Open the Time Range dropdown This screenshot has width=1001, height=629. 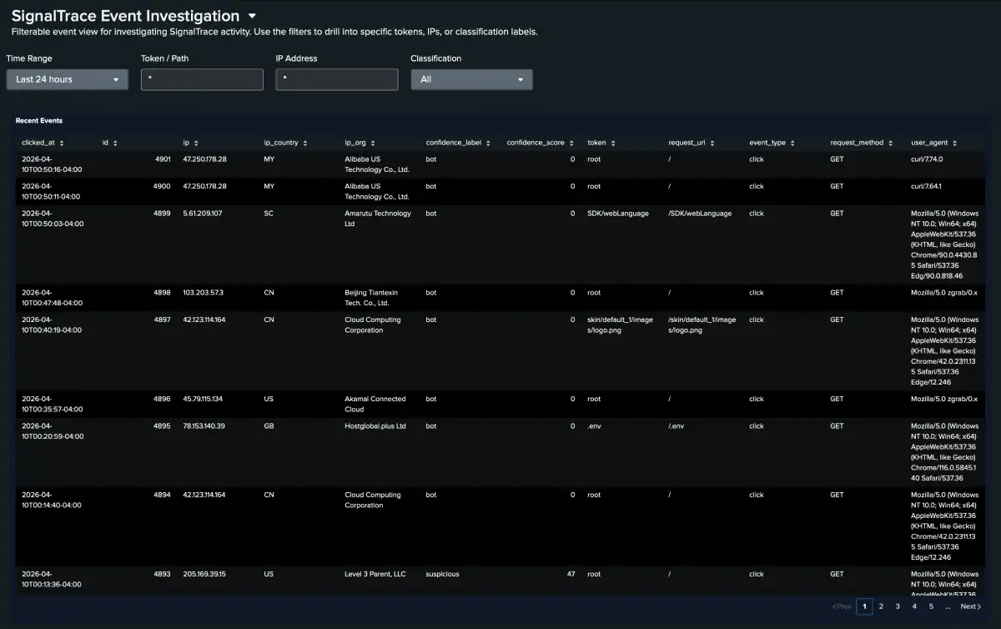(x=67, y=79)
